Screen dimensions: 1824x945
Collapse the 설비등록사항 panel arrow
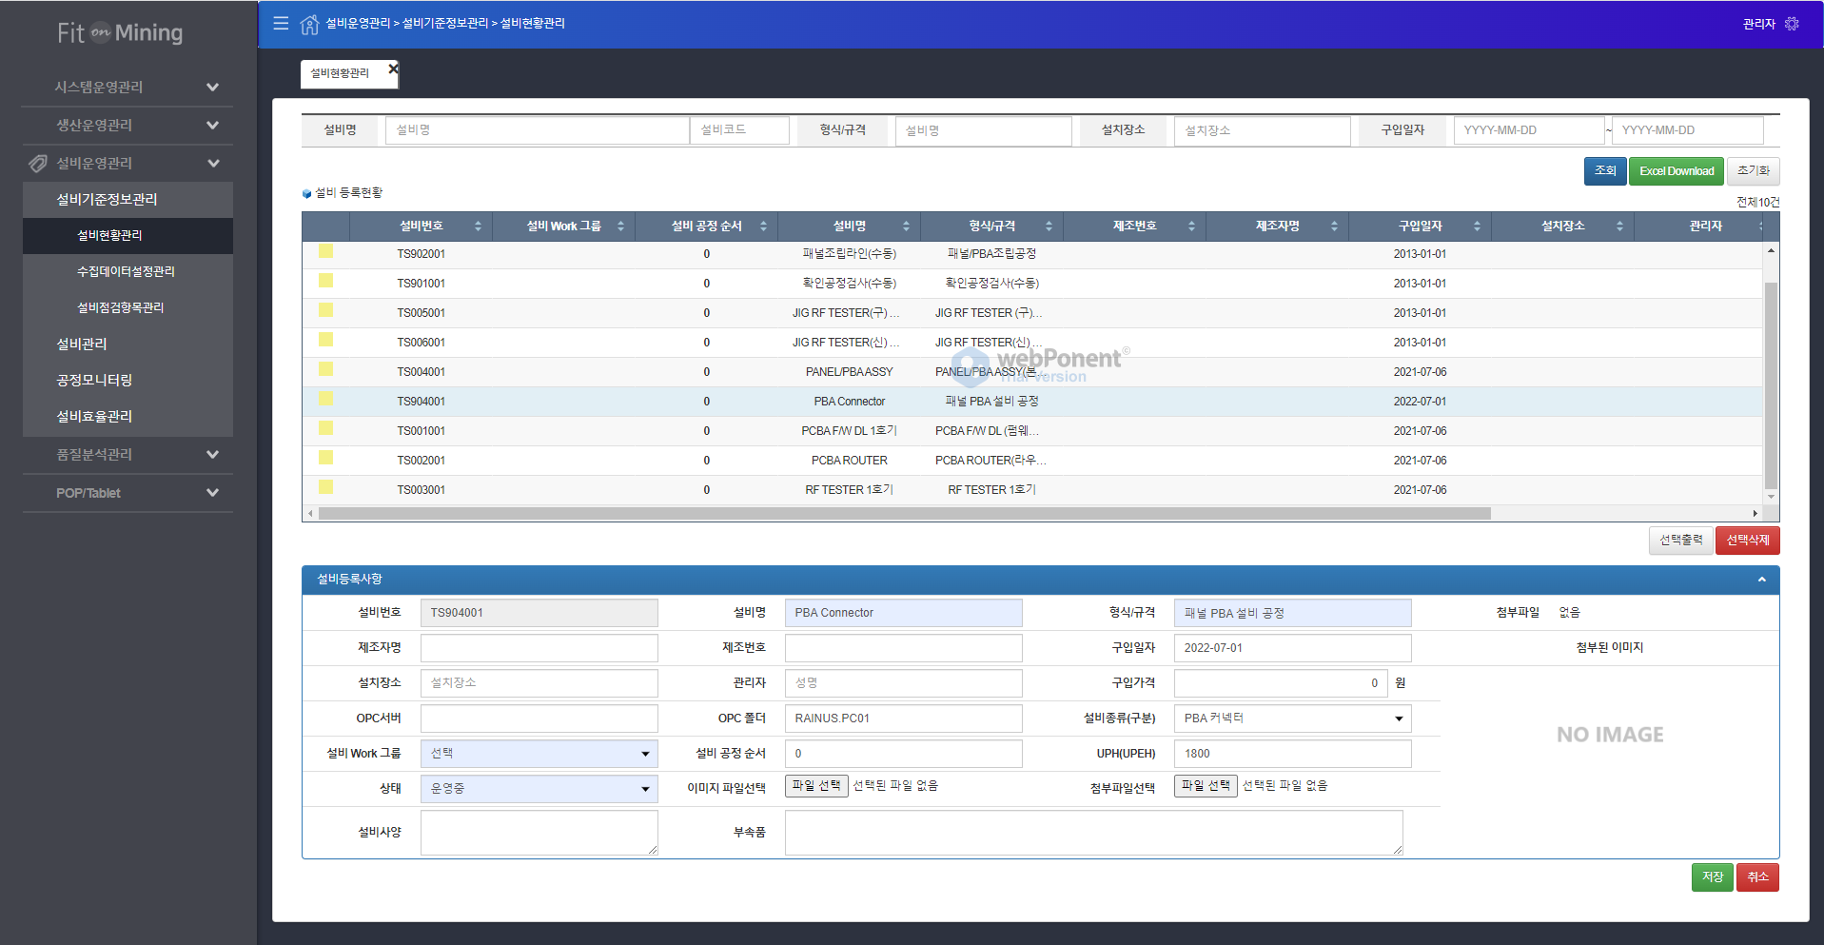(x=1761, y=580)
